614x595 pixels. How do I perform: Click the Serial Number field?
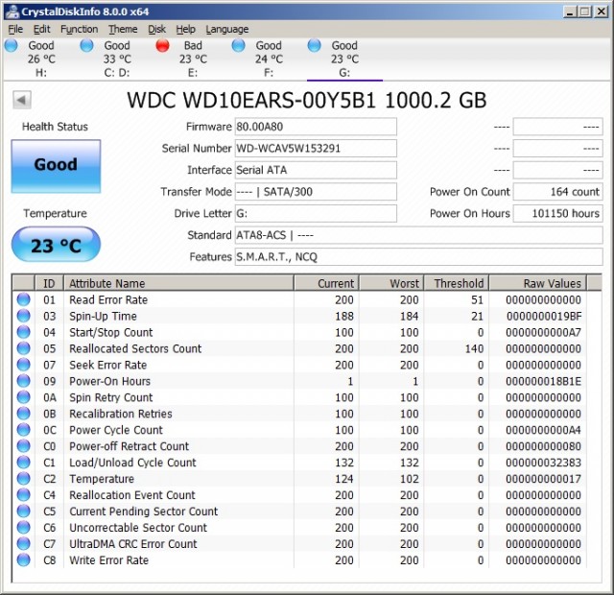316,149
